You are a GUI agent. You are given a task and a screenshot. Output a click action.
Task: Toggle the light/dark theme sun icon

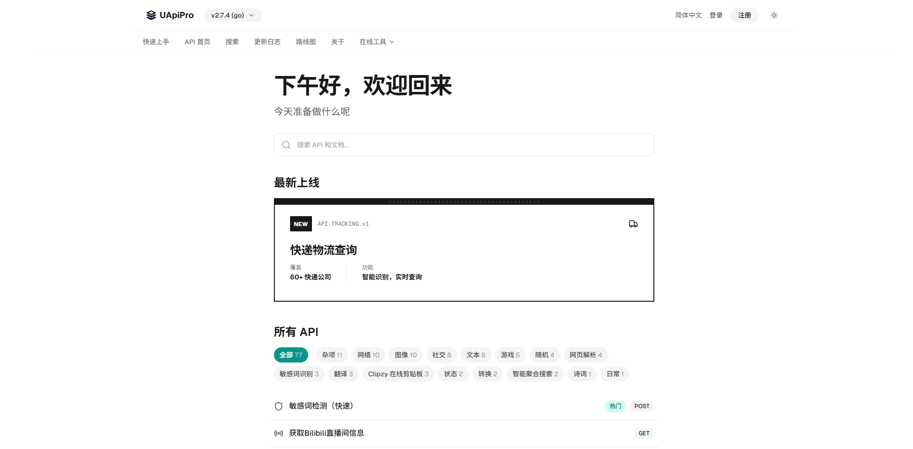774,15
